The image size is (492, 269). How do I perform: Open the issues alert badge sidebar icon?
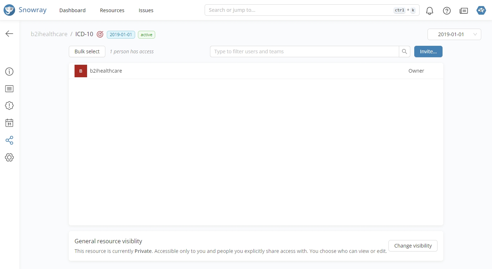click(9, 106)
